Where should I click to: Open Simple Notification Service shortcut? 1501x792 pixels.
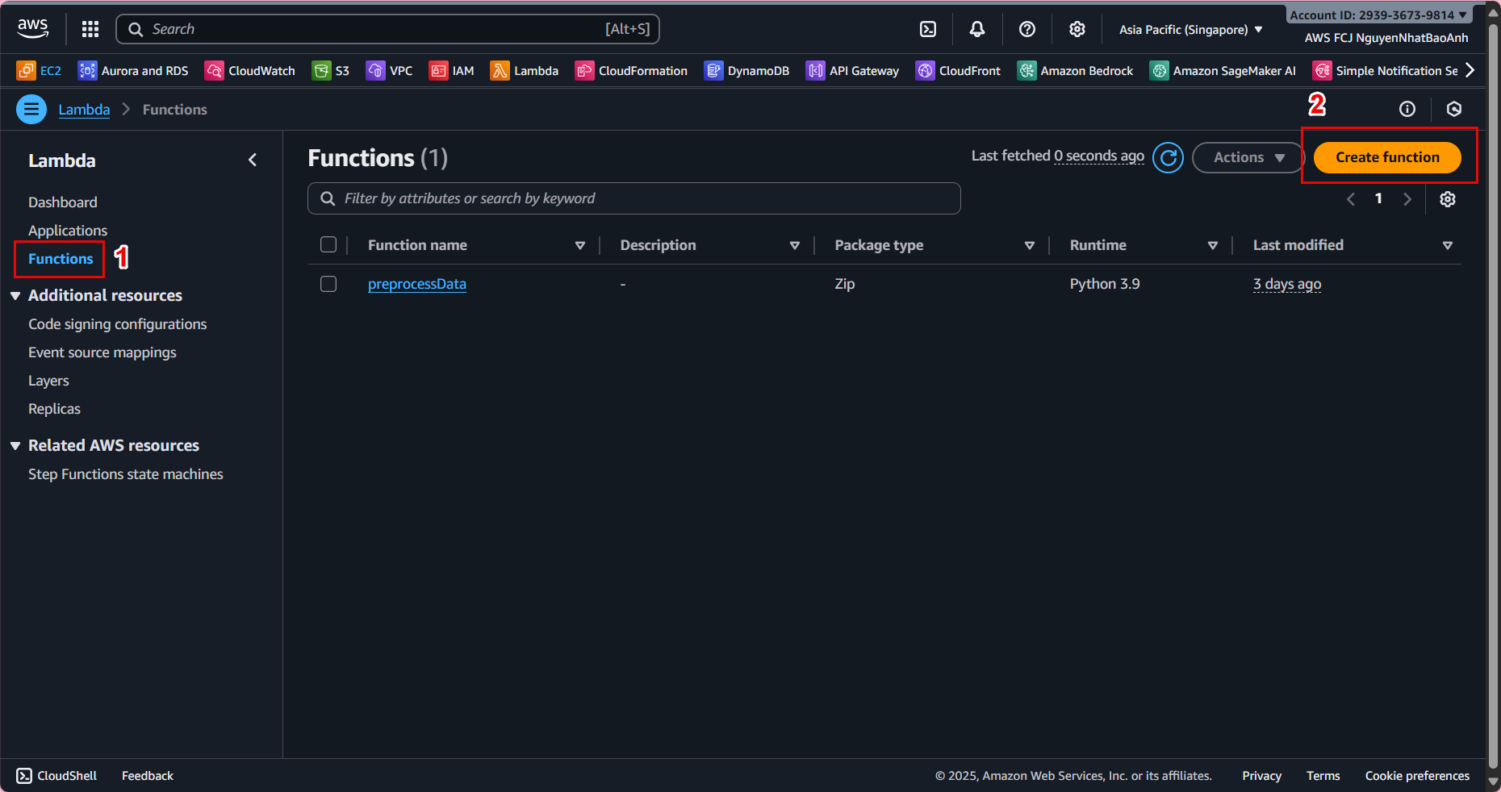point(1385,71)
